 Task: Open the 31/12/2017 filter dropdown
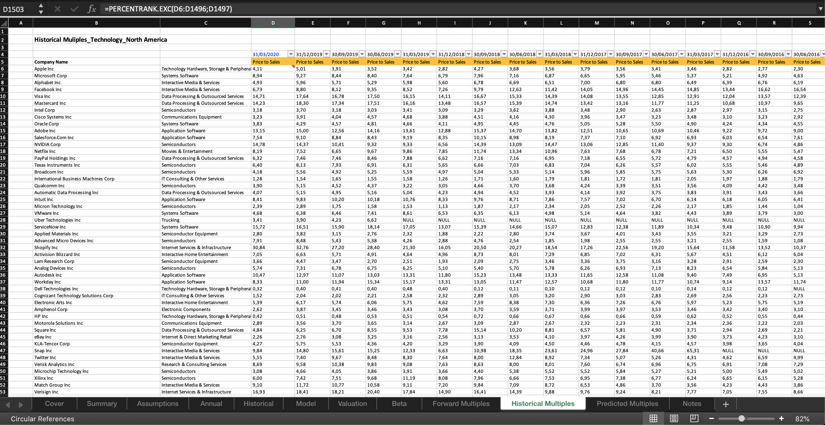pyautogui.click(x=611, y=54)
